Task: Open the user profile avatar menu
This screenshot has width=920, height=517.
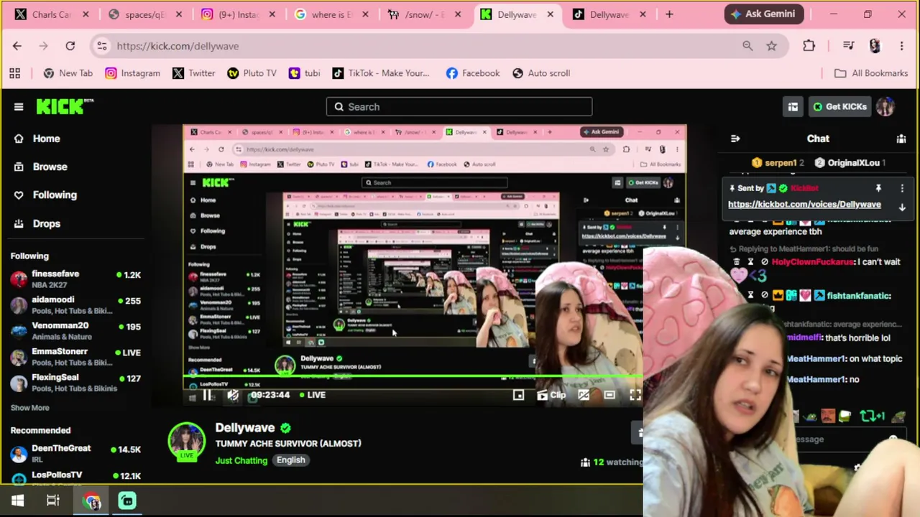Action: coord(885,107)
